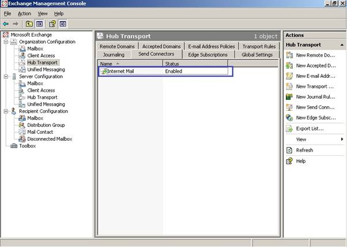Switch to the Remote Domains tab

[x=117, y=47]
